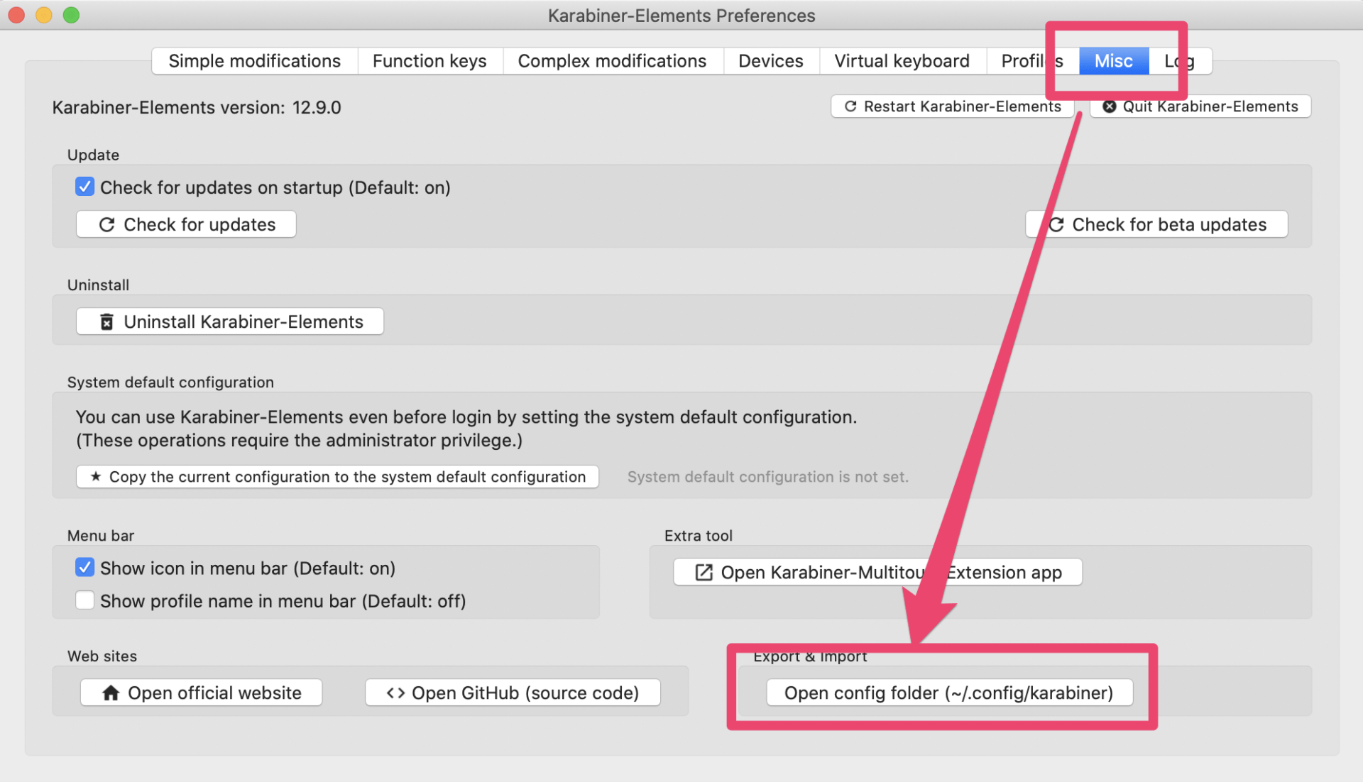Open the Function keys tab
Viewport: 1363px width, 782px height.
[x=429, y=61]
